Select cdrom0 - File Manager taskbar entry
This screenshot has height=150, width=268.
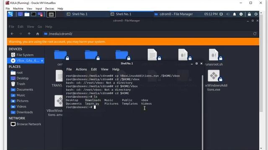pos(173,14)
